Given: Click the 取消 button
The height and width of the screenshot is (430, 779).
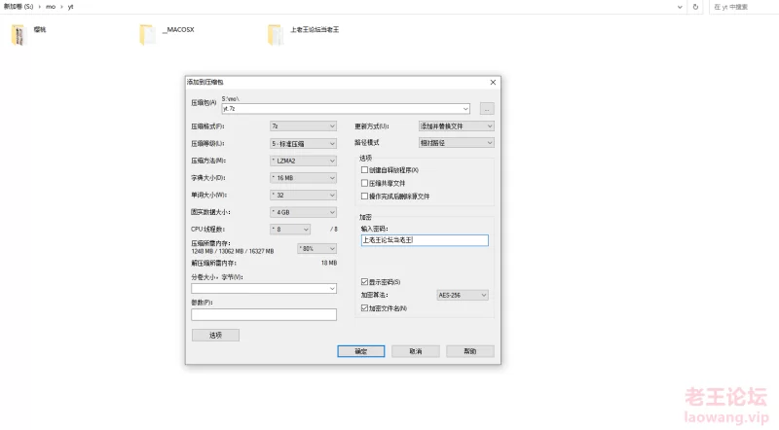Looking at the screenshot, I should click(416, 351).
